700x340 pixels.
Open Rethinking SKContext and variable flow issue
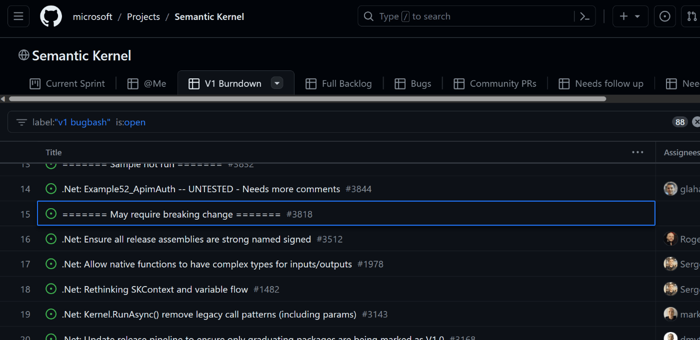click(155, 289)
